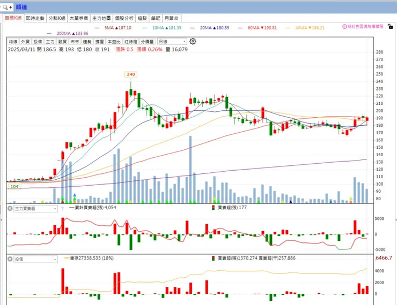Click the 60MA 190.81 legend entry

point(257,28)
